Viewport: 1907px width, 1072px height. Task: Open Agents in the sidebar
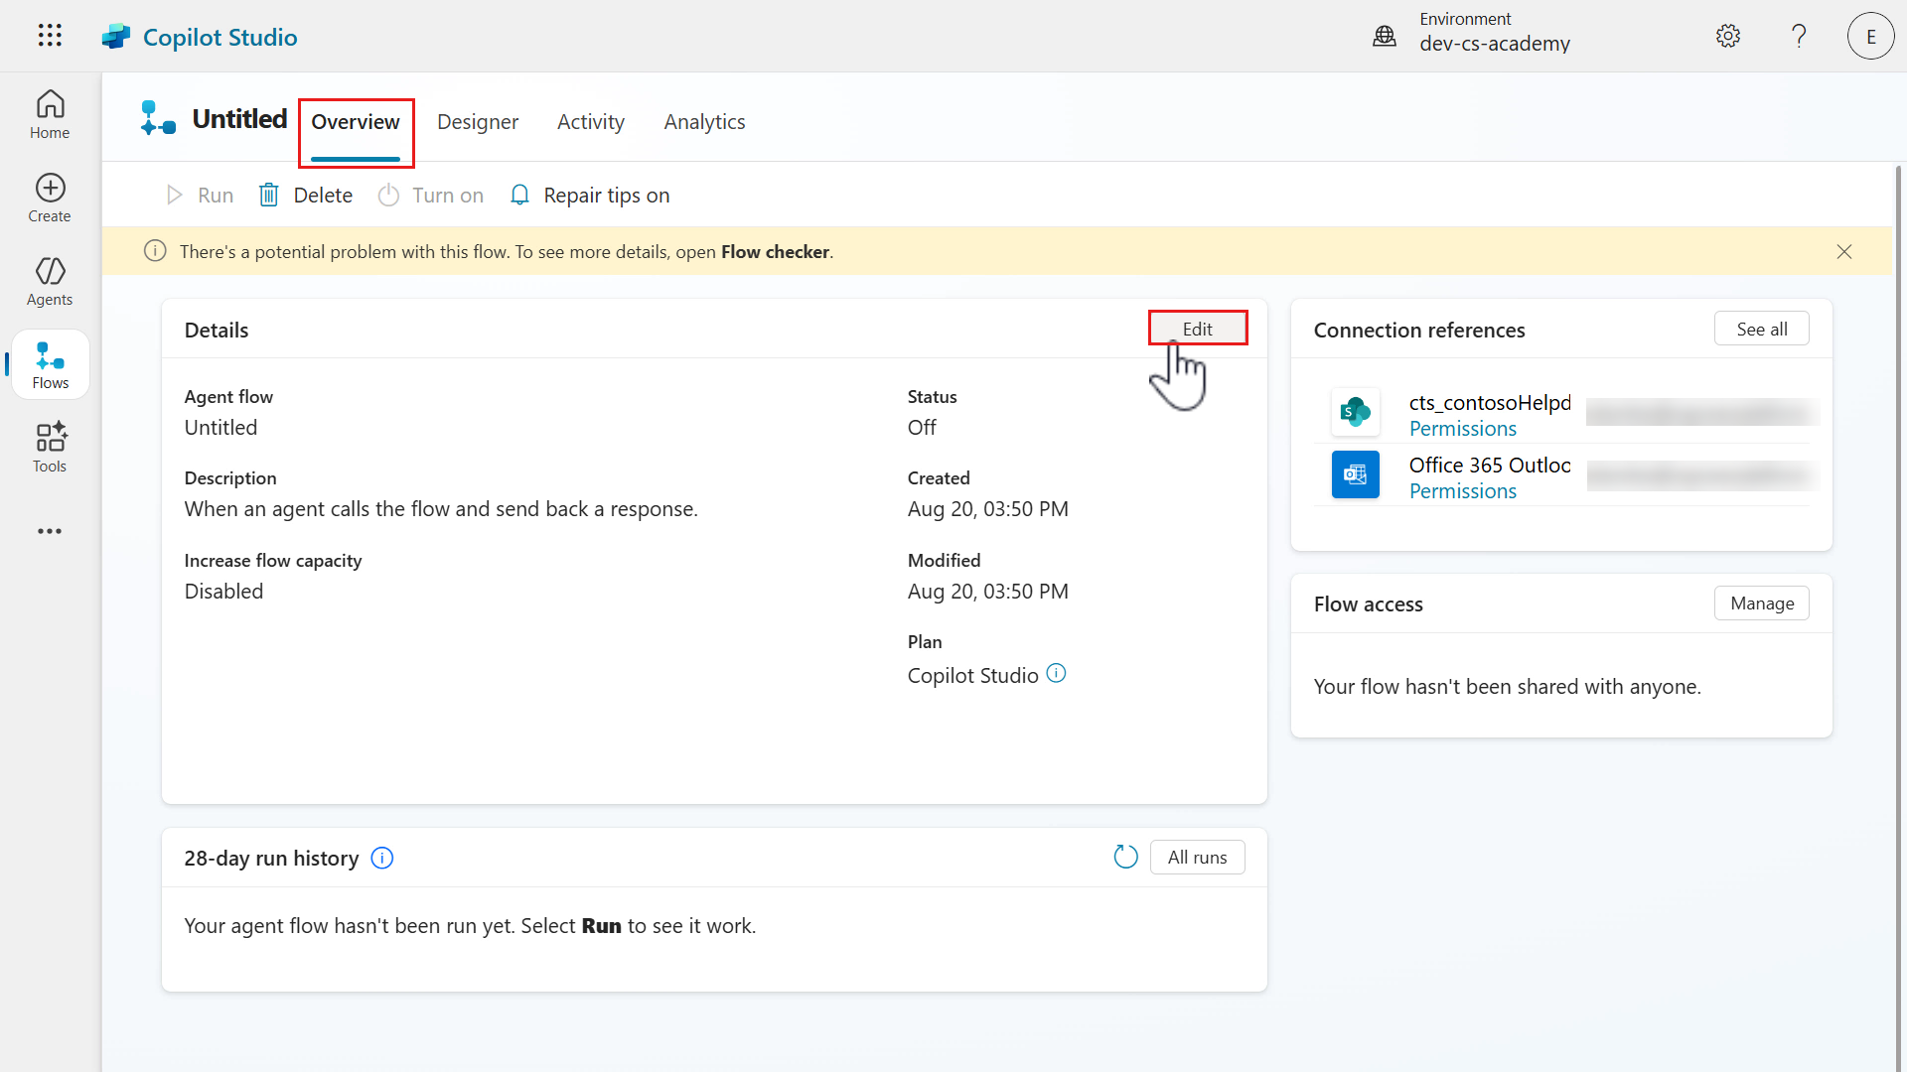[x=50, y=281]
